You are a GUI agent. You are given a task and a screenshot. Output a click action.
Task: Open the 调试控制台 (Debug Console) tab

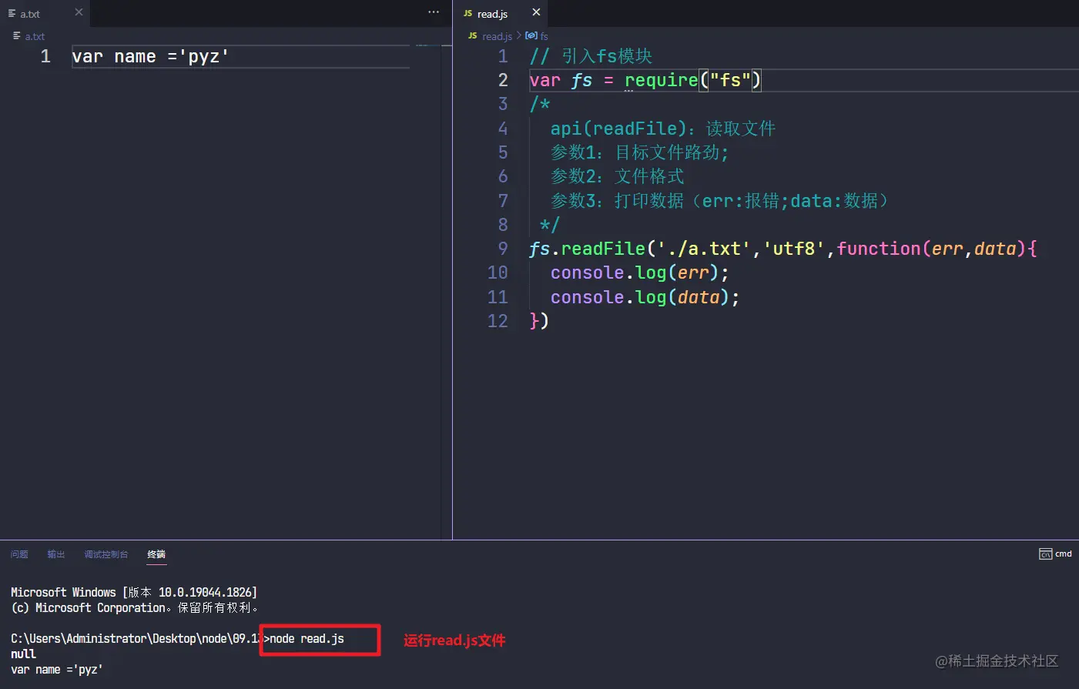[106, 554]
